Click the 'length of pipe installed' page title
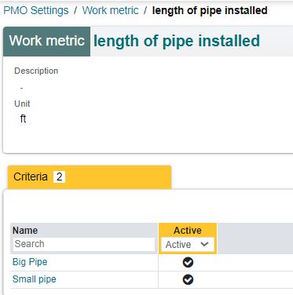This screenshot has width=293, height=295. coord(177,41)
